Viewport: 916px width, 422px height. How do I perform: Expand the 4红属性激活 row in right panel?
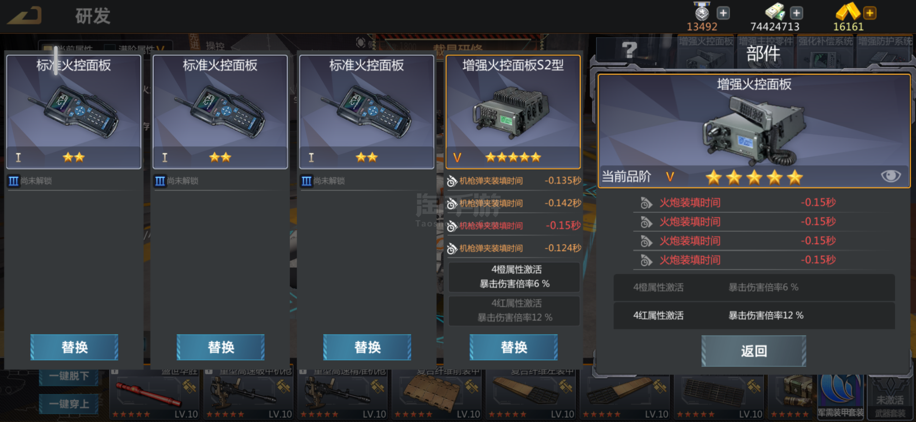coord(754,315)
